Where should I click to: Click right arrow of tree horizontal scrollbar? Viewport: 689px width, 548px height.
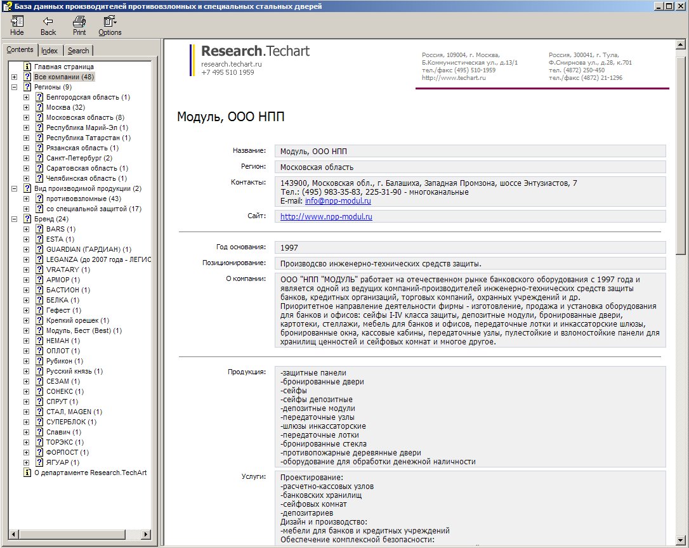point(146,535)
